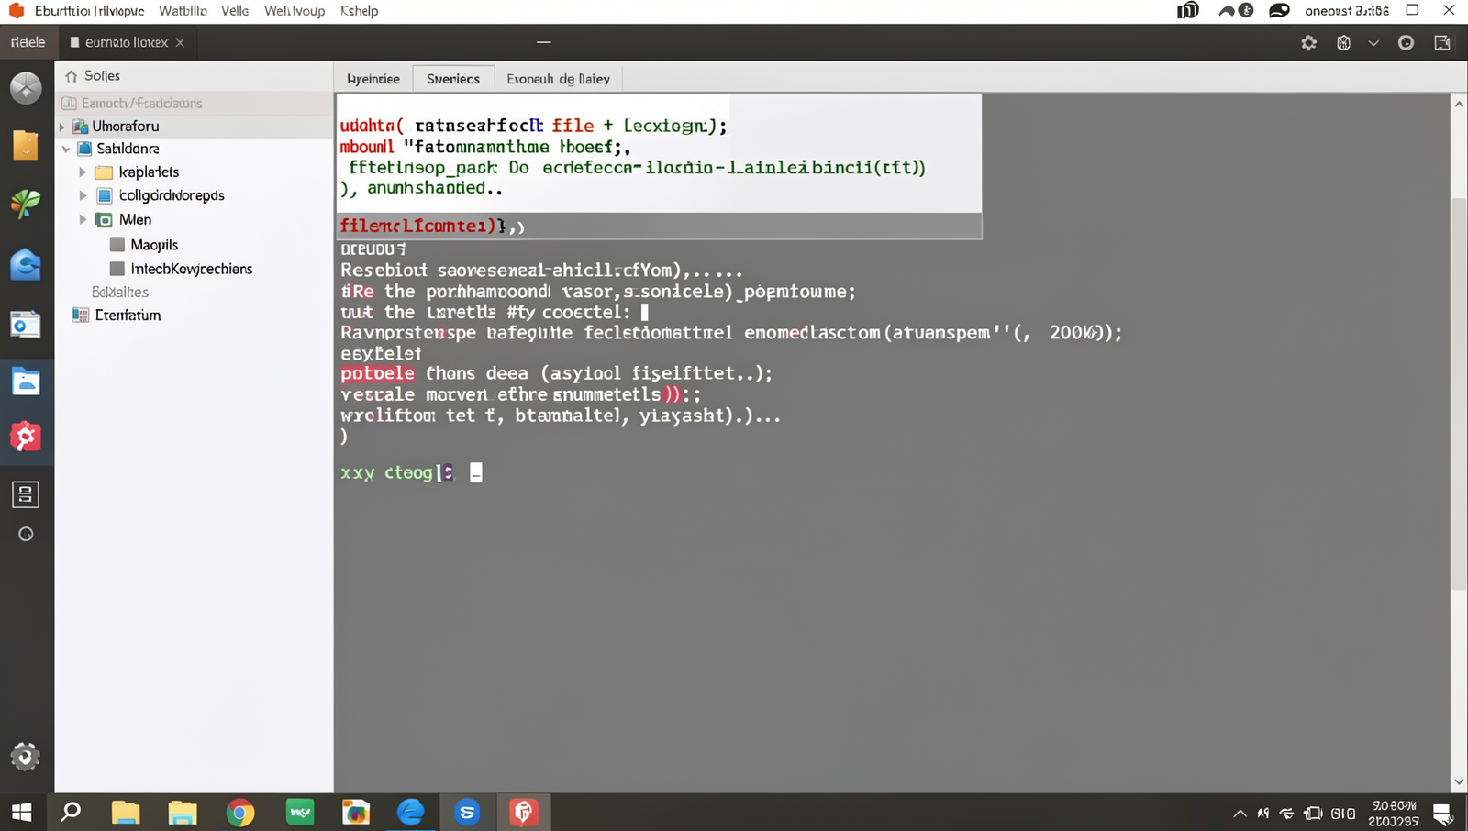Click the editor vertical scrollbar thumb

coord(1459,393)
